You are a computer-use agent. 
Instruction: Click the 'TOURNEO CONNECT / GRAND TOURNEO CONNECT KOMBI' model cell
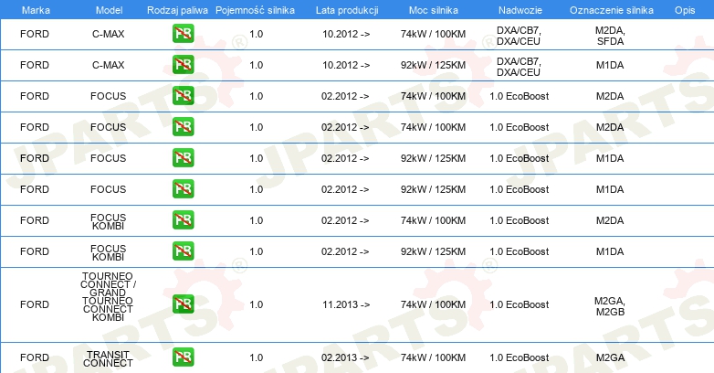coord(108,297)
